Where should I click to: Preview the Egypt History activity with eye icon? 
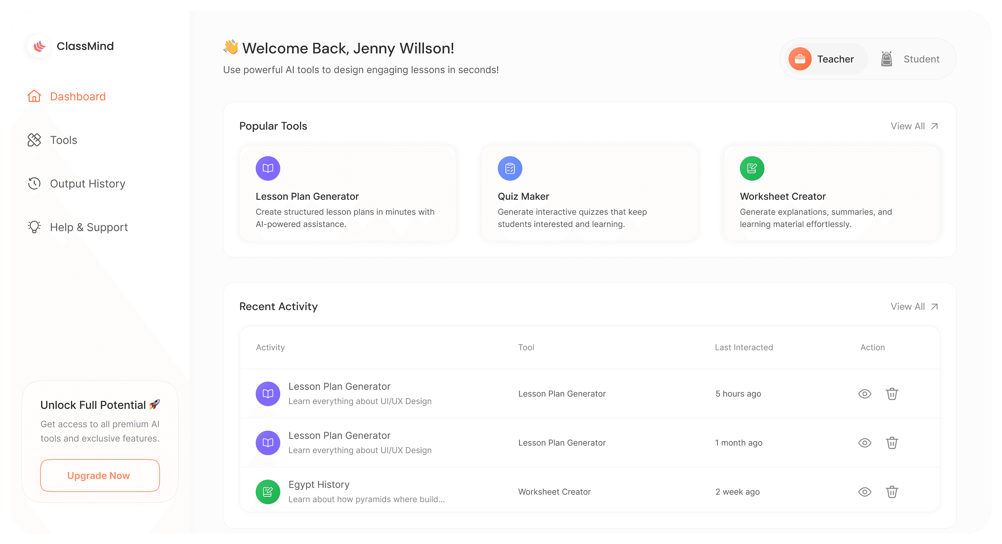coord(864,492)
